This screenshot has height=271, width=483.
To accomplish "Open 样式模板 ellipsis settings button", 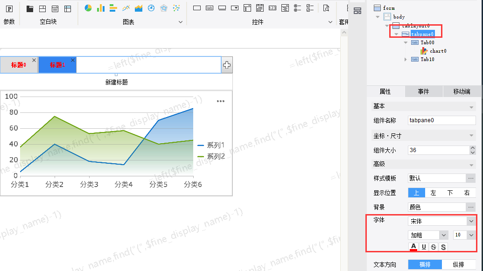I will tap(471, 178).
